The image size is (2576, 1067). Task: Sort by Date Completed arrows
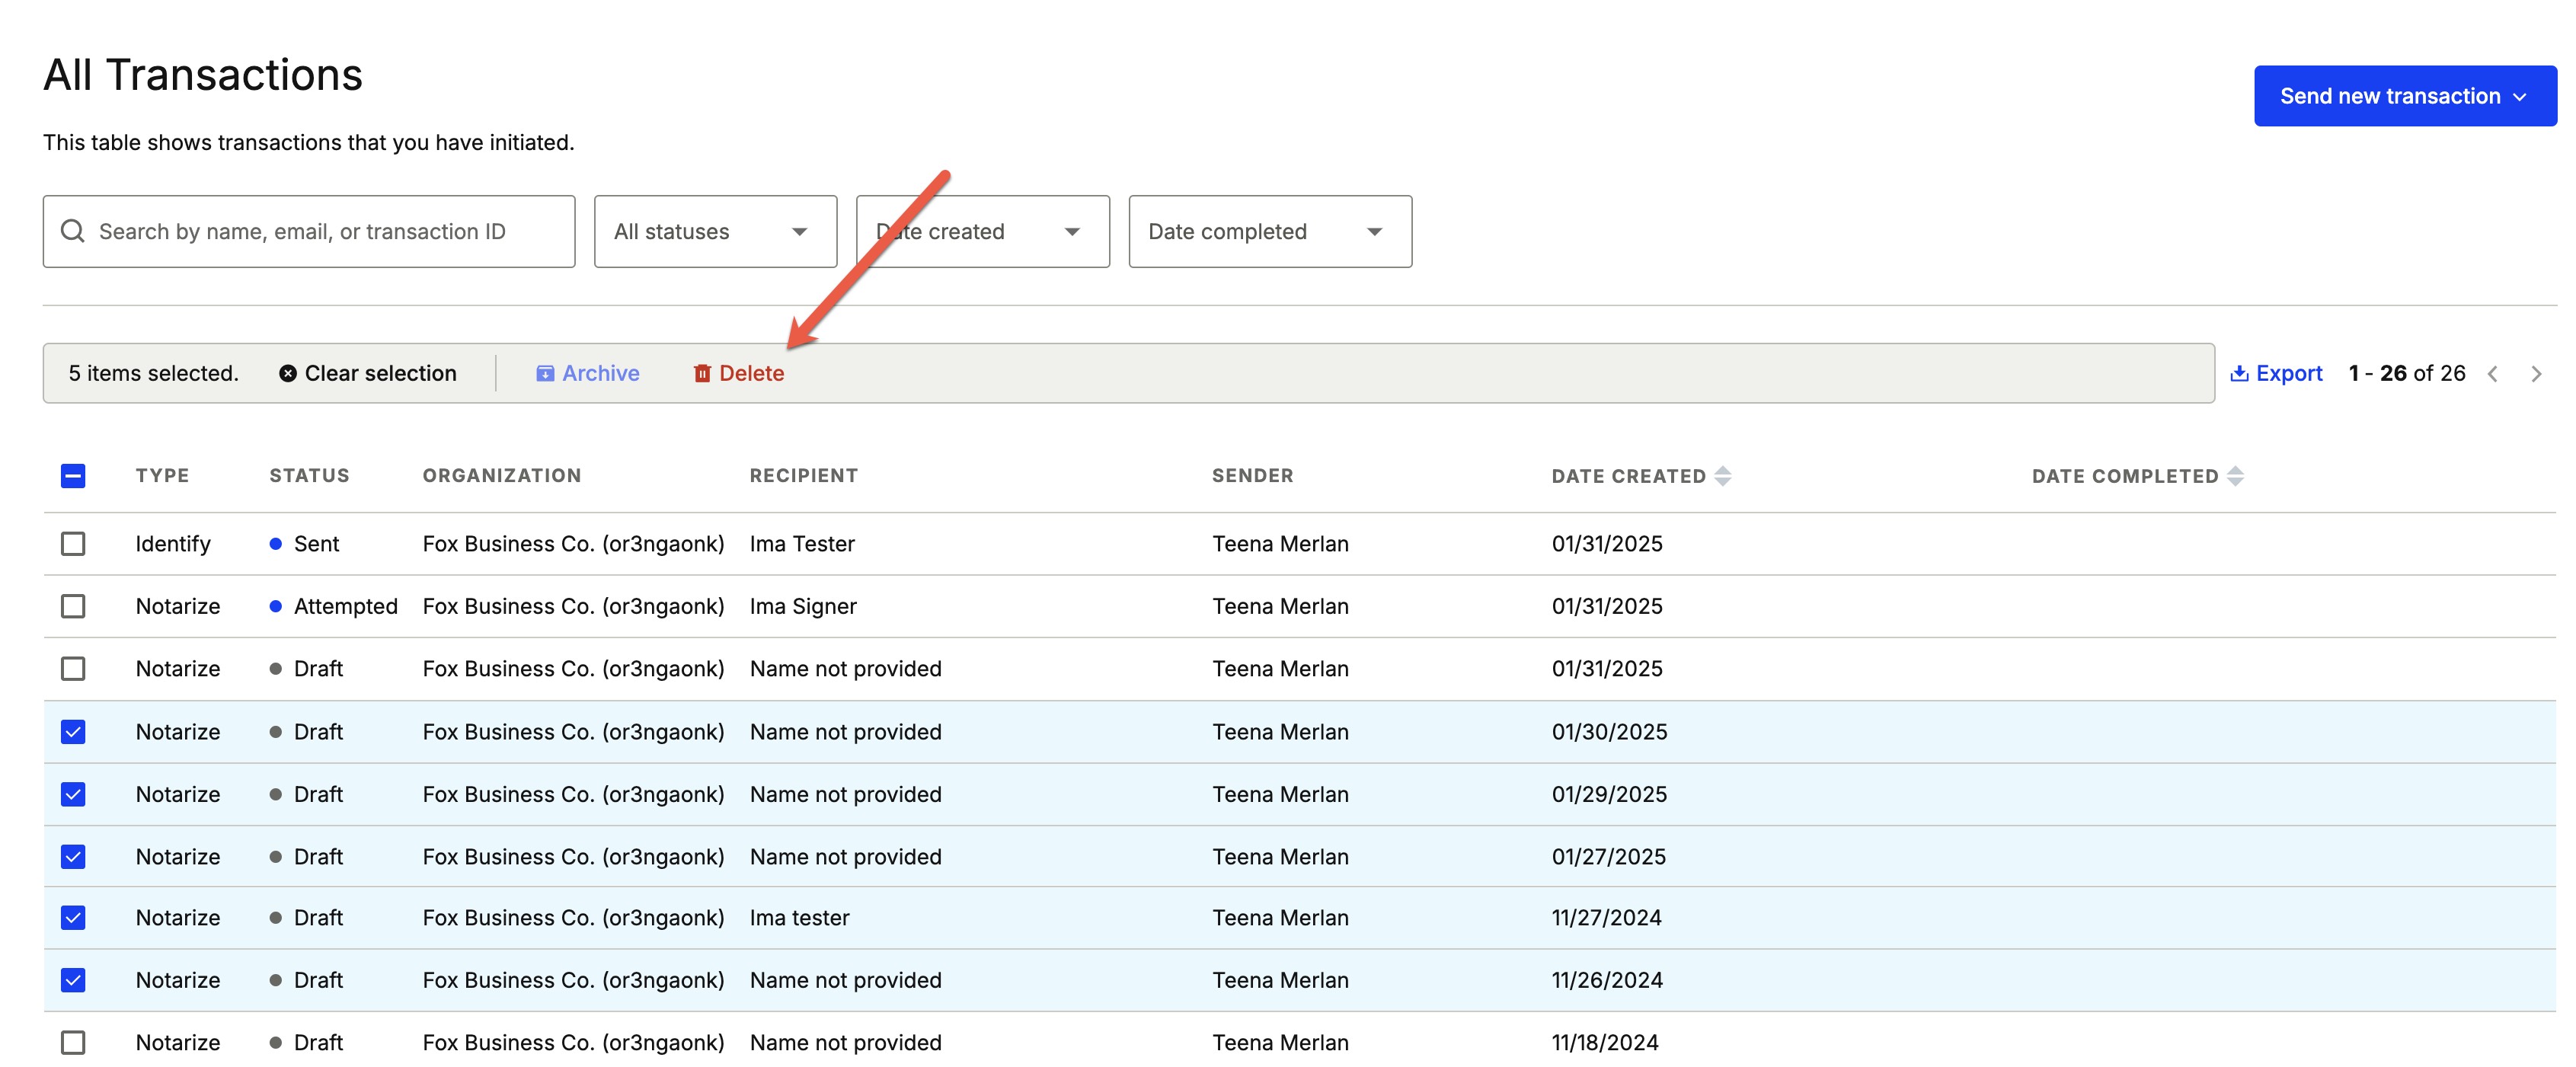[2235, 476]
